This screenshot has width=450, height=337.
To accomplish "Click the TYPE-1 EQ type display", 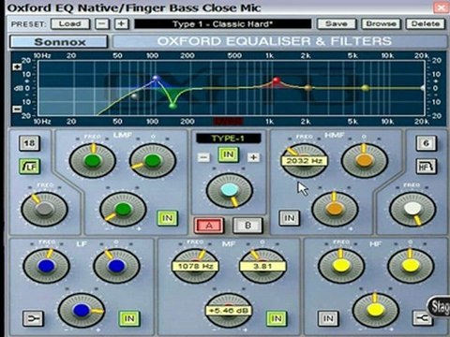I will click(229, 139).
